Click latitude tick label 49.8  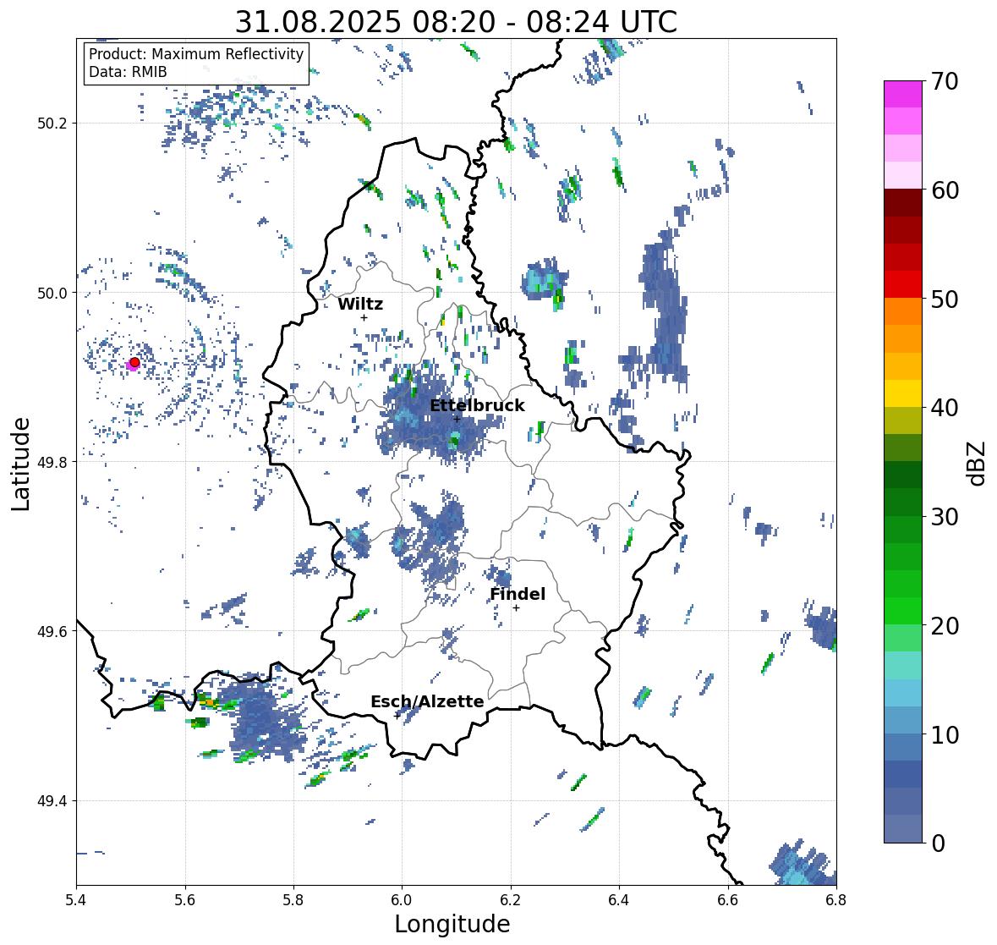point(52,462)
